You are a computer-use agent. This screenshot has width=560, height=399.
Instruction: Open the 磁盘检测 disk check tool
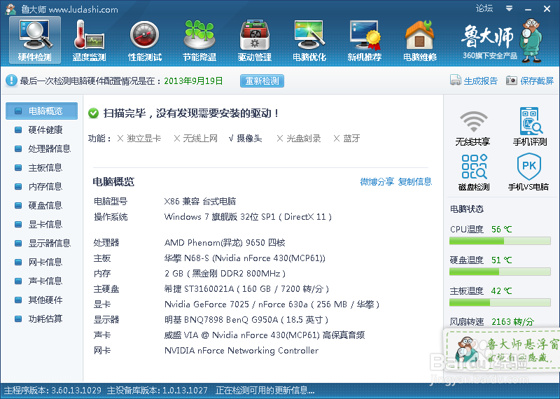(474, 172)
